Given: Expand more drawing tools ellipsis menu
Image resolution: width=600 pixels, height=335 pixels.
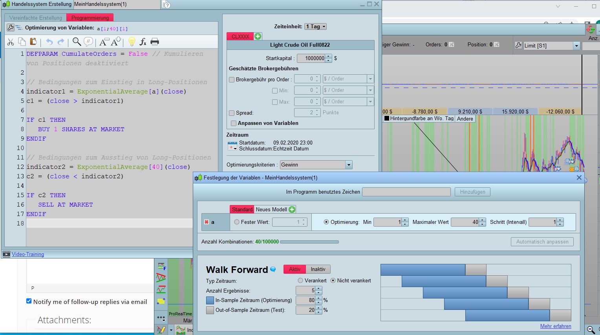Looking at the screenshot, I should point(161,318).
